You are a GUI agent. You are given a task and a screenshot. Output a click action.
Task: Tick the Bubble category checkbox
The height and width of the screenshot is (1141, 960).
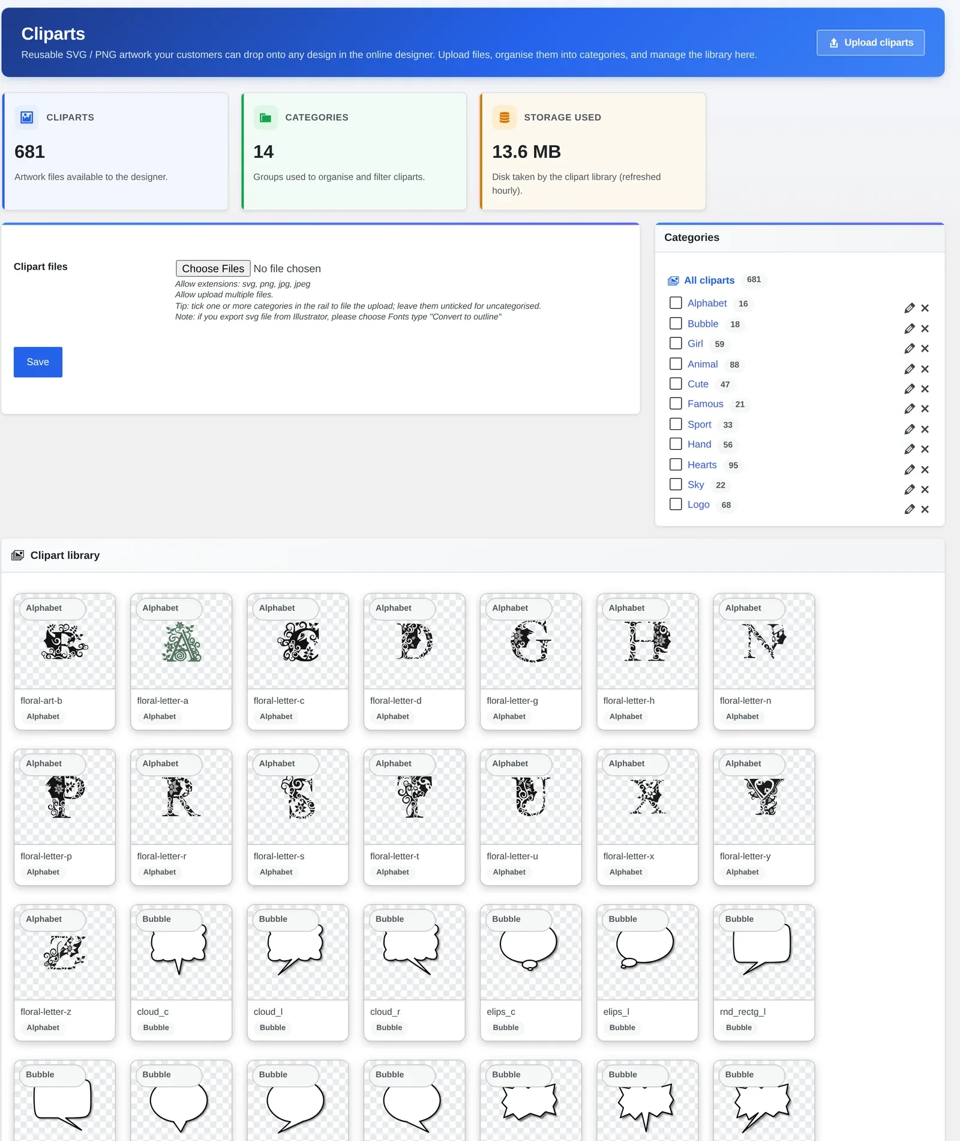pyautogui.click(x=676, y=323)
